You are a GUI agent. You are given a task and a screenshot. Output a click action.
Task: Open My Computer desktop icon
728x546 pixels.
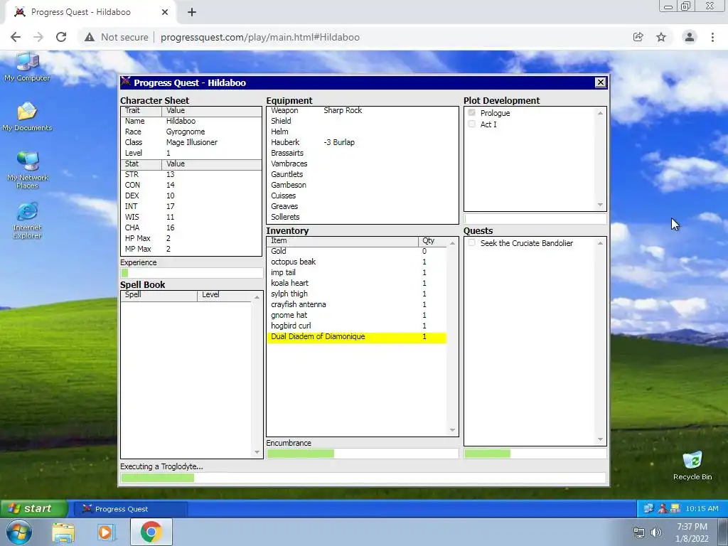tap(27, 66)
